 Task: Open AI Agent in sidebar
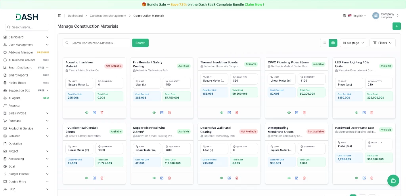click(26, 98)
